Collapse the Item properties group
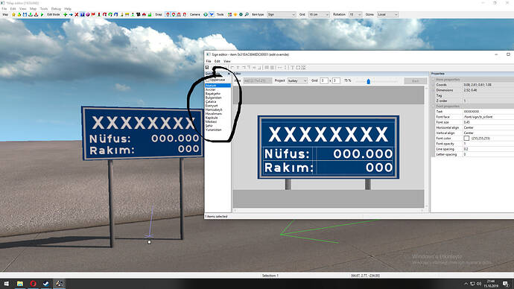 pyautogui.click(x=433, y=79)
